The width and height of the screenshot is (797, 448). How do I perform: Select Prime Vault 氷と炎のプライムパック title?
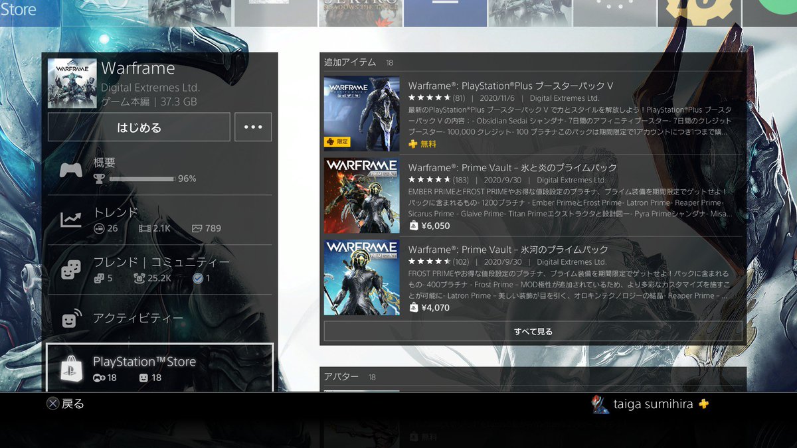513,167
